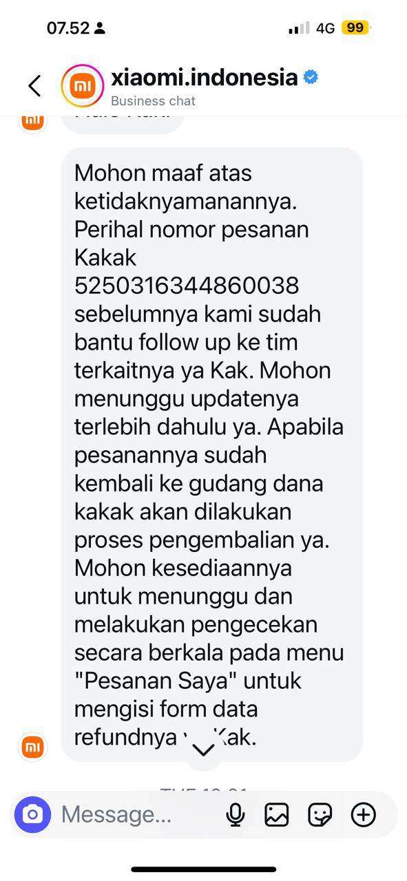This screenshot has height=881, width=407.
Task: Tap the plus icon for more options
Action: [x=364, y=815]
